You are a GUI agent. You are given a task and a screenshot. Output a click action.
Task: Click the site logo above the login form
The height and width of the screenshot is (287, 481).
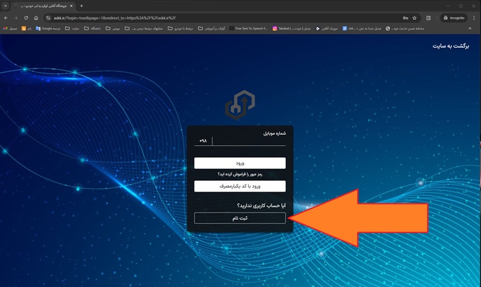coord(240,106)
